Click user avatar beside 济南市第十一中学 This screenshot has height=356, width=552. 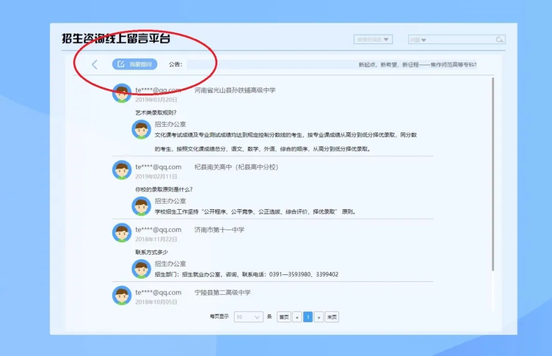122,233
